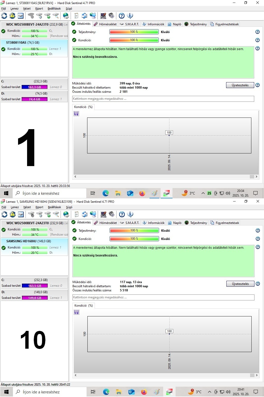Click the help icon beside Teljesítmény in the top window
The width and height of the screenshot is (264, 397).
pyautogui.click(x=257, y=32)
